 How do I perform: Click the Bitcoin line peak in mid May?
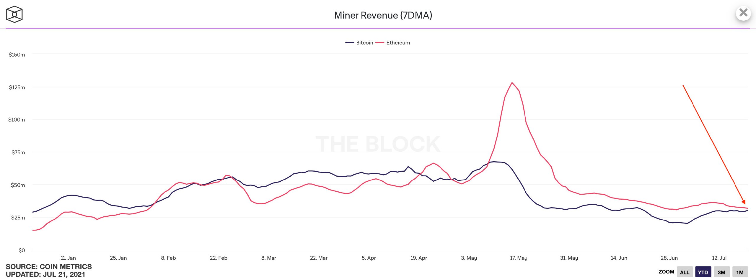[495, 162]
